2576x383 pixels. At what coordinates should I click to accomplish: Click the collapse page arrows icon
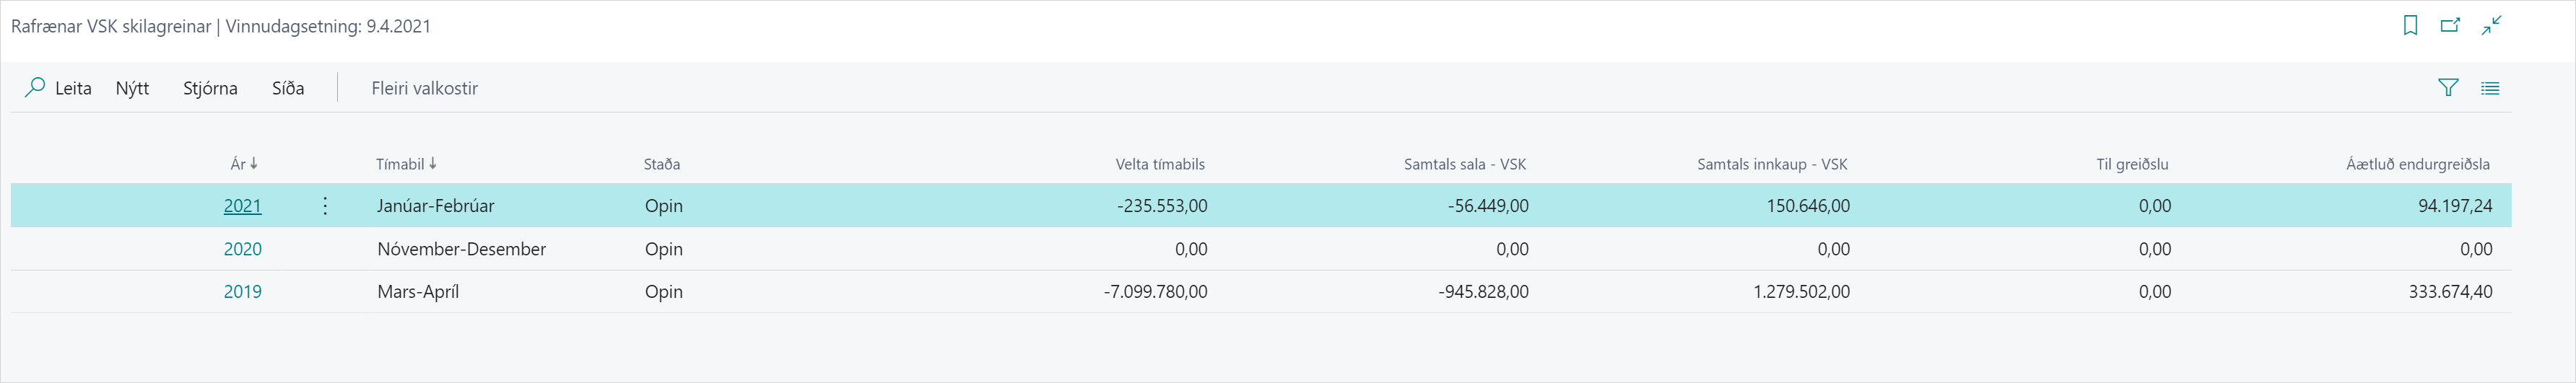pyautogui.click(x=2491, y=26)
